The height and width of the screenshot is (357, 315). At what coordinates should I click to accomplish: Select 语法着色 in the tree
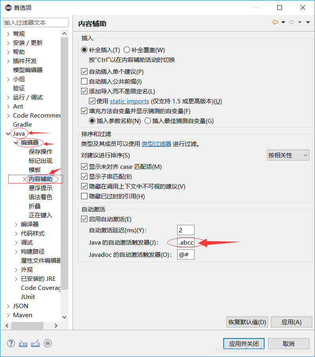(41, 197)
